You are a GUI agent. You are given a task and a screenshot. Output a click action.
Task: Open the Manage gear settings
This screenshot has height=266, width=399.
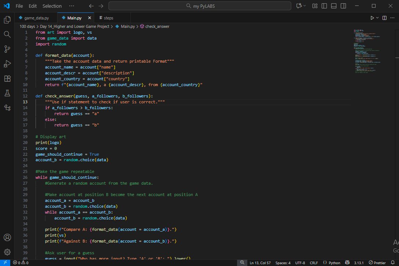[x=7, y=252]
